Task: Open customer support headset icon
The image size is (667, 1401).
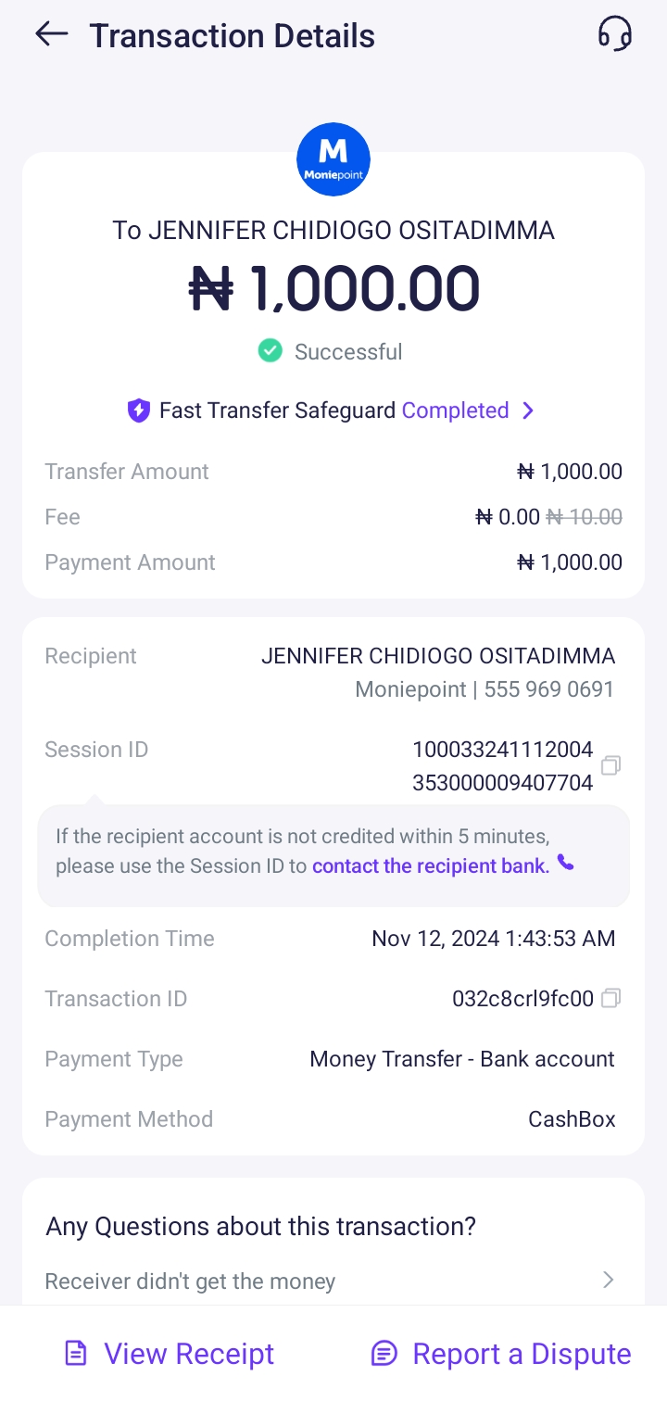Action: pyautogui.click(x=614, y=34)
